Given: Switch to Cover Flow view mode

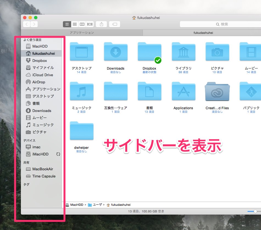Looking at the screenshot, I should click(x=90, y=24).
